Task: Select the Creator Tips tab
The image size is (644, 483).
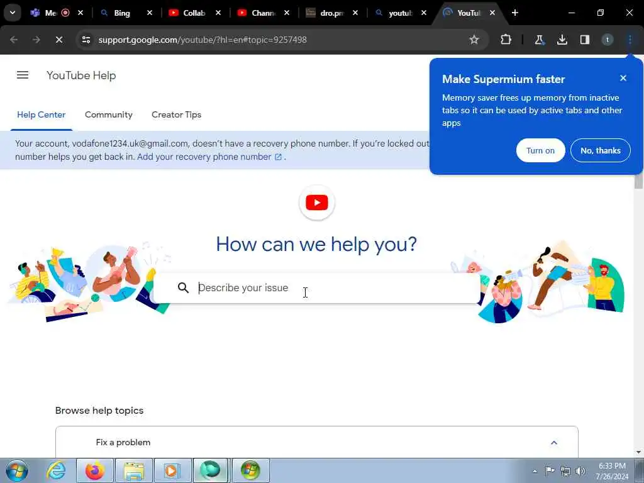Action: pyautogui.click(x=176, y=115)
